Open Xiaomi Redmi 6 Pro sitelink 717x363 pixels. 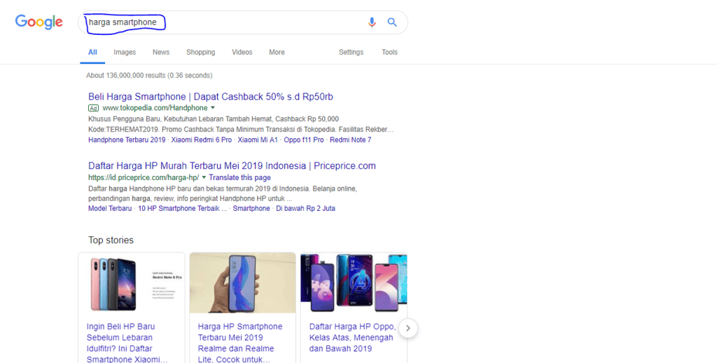[202, 139]
